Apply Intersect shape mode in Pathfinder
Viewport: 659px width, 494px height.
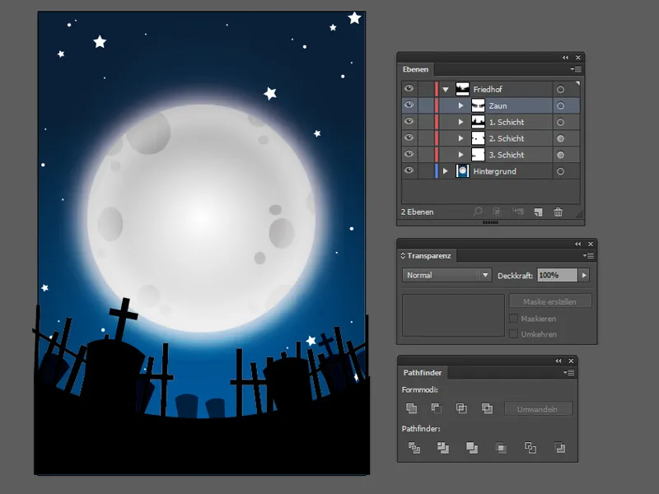(x=461, y=408)
